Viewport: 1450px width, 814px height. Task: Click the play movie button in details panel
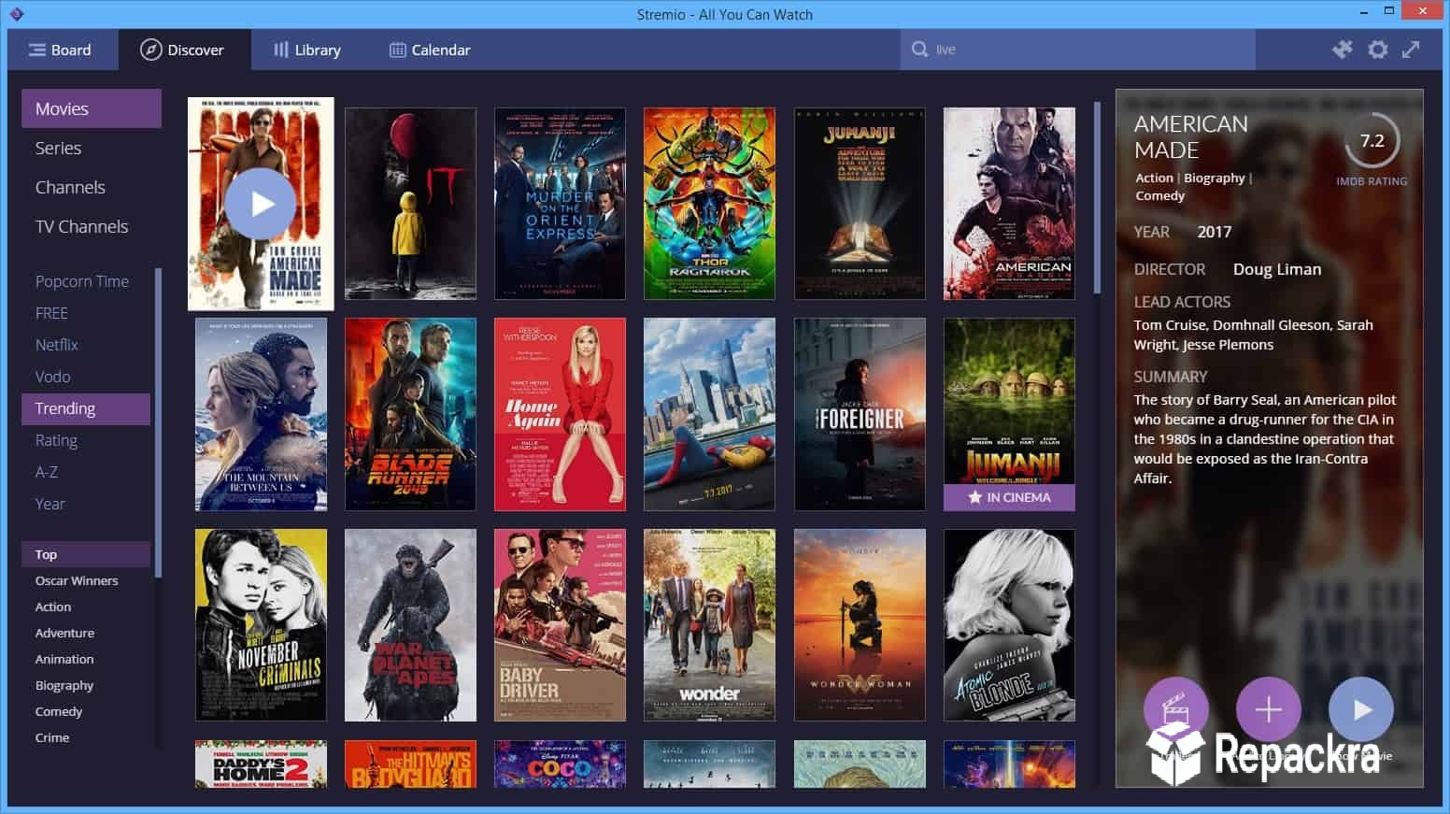point(1361,709)
